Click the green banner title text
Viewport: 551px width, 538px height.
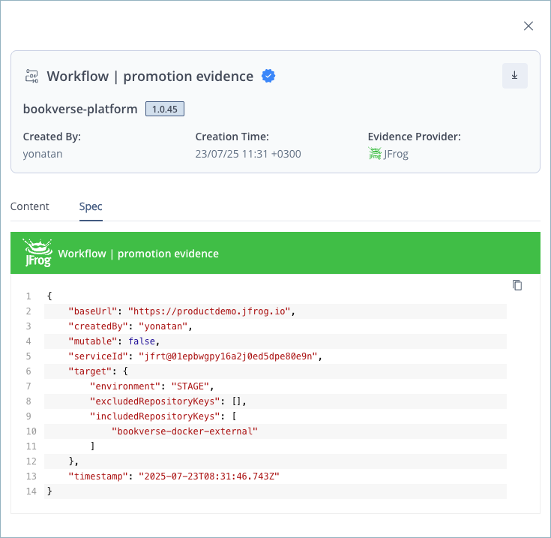tap(139, 254)
